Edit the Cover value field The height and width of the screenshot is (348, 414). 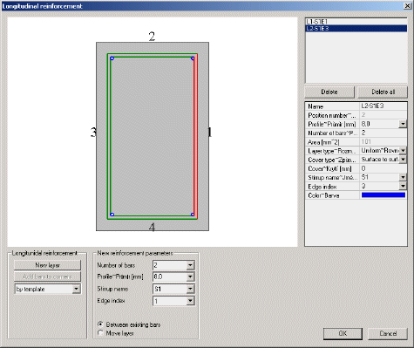(x=383, y=168)
